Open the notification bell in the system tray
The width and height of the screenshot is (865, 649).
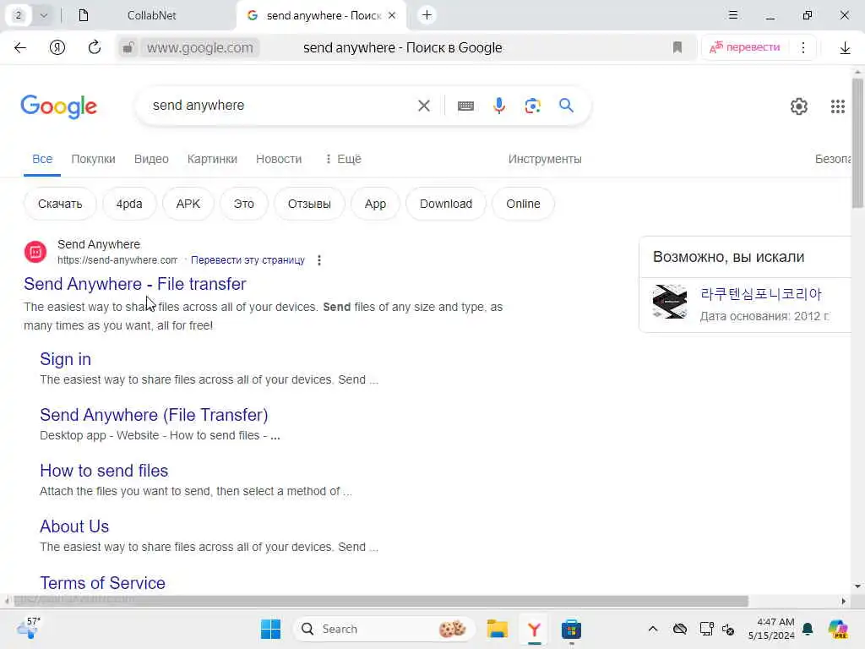point(808,629)
